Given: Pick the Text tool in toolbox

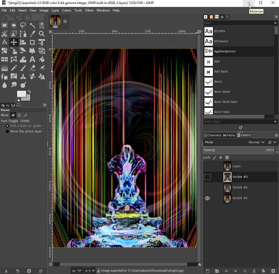Looking at the screenshot, I should [x=32, y=59].
